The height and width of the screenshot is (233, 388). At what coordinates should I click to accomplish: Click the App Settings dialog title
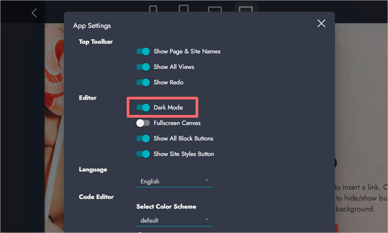[92, 26]
